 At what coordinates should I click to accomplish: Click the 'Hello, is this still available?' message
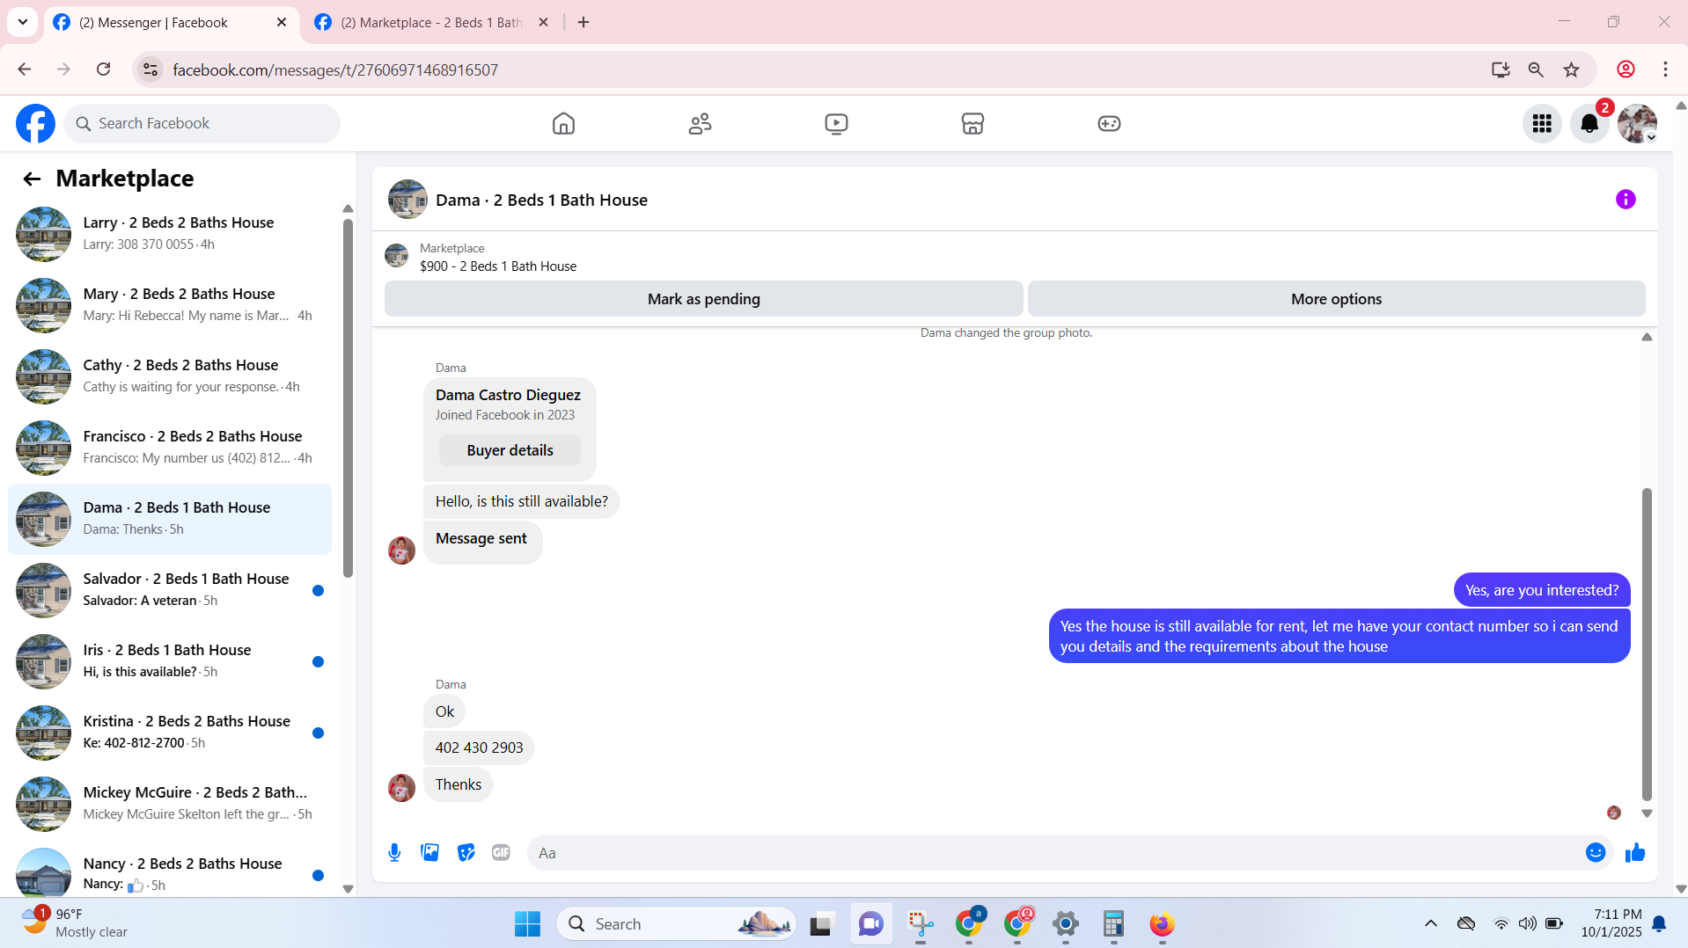[521, 501]
